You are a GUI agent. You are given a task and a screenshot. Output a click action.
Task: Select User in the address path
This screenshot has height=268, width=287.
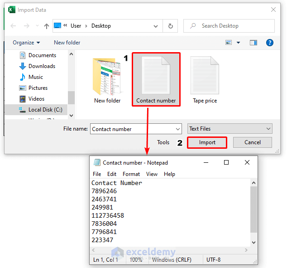pos(76,26)
